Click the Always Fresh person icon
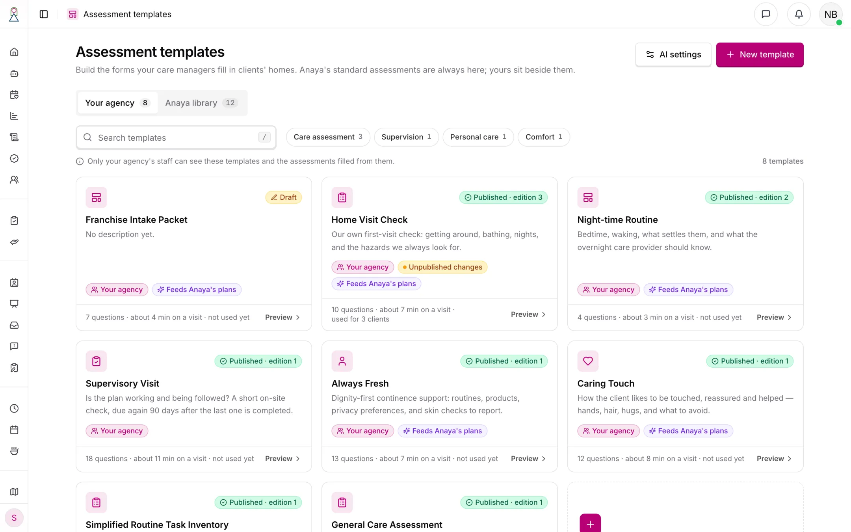Viewport: 851px width, 532px height. click(x=342, y=361)
